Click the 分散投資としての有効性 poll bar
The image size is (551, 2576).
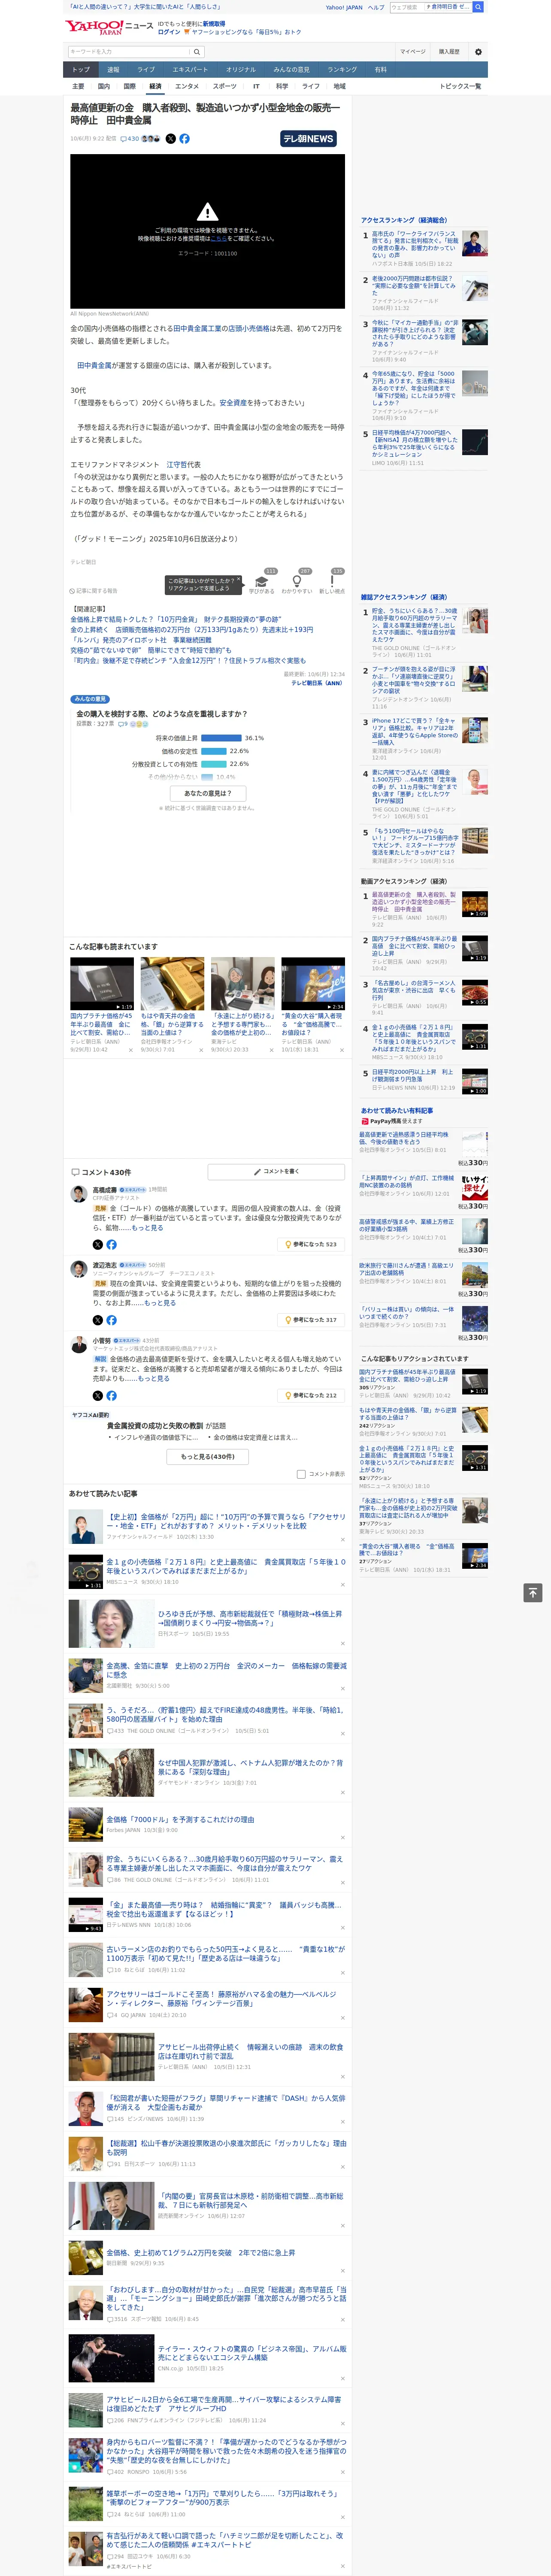(x=214, y=764)
